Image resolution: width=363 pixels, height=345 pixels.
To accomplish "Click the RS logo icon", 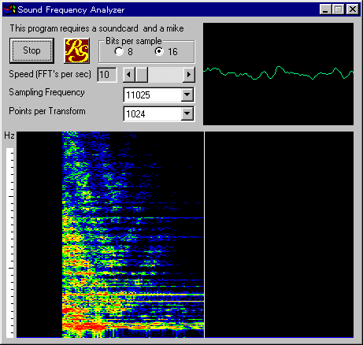I will (77, 50).
